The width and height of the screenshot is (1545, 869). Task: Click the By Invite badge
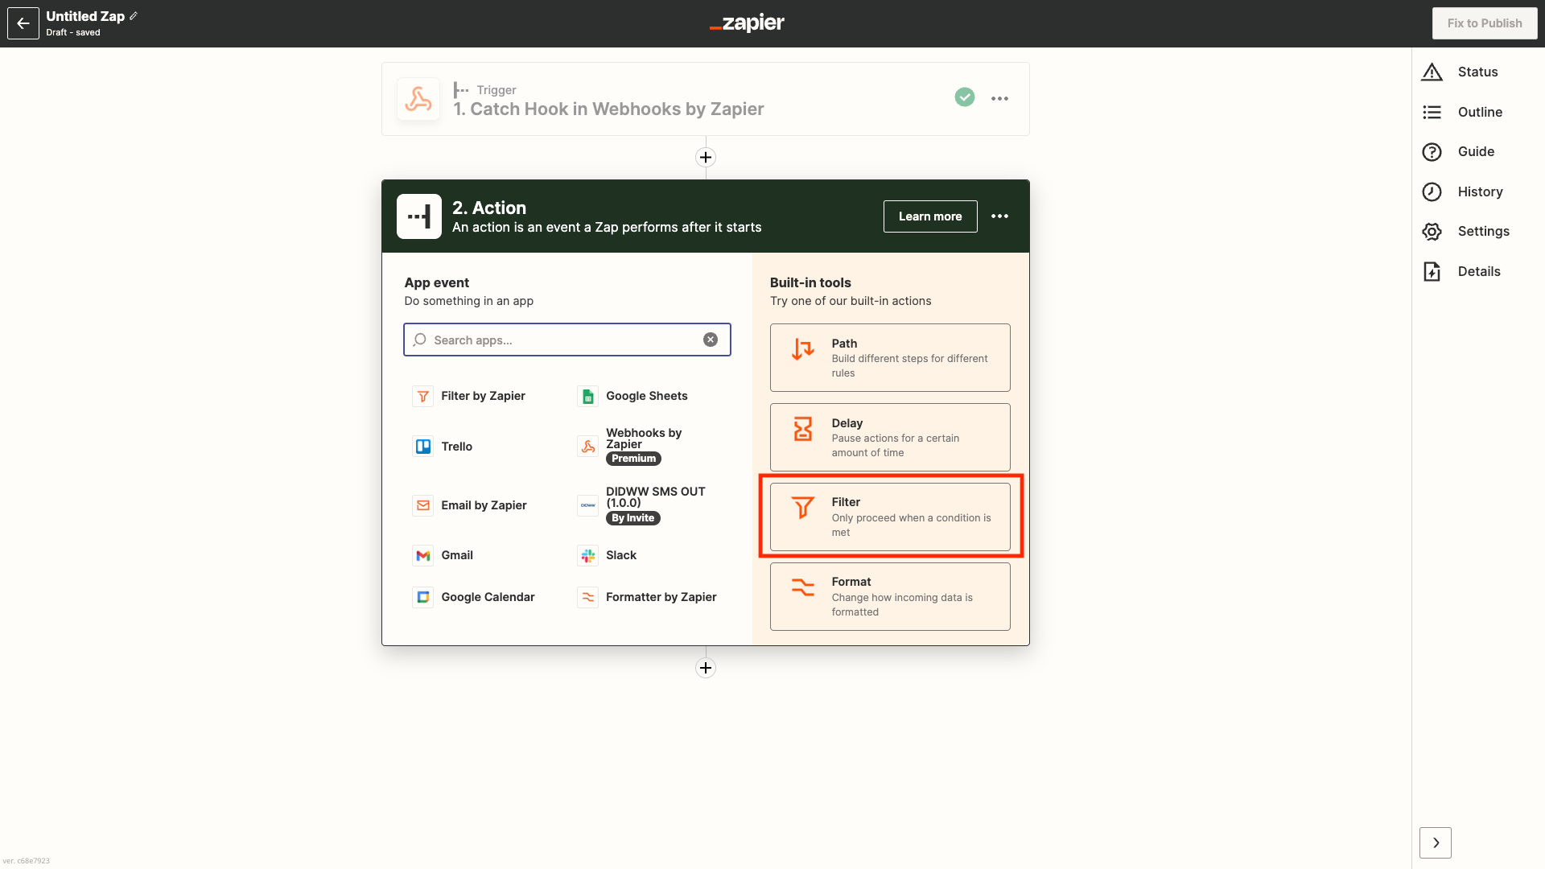click(632, 518)
